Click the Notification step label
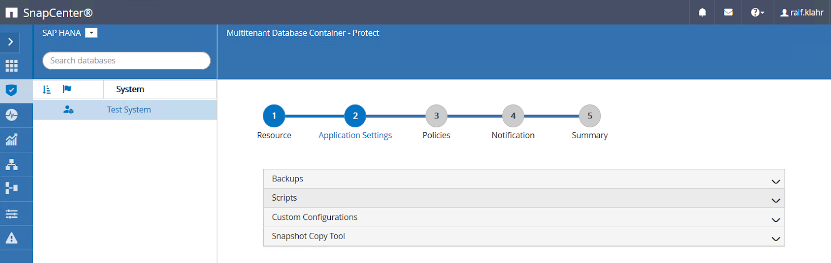The height and width of the screenshot is (263, 831). point(513,135)
